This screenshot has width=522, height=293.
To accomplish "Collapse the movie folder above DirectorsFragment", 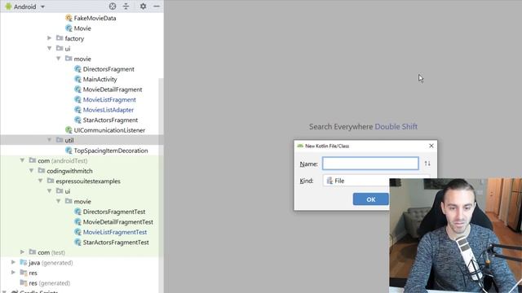I will coord(58,59).
